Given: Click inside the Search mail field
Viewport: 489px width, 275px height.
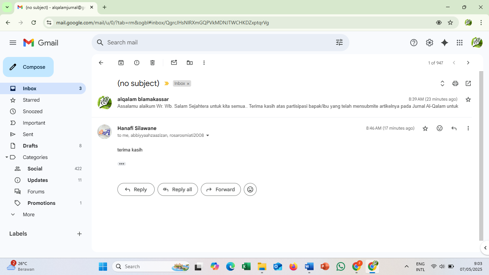Looking at the screenshot, I should 215,43.
